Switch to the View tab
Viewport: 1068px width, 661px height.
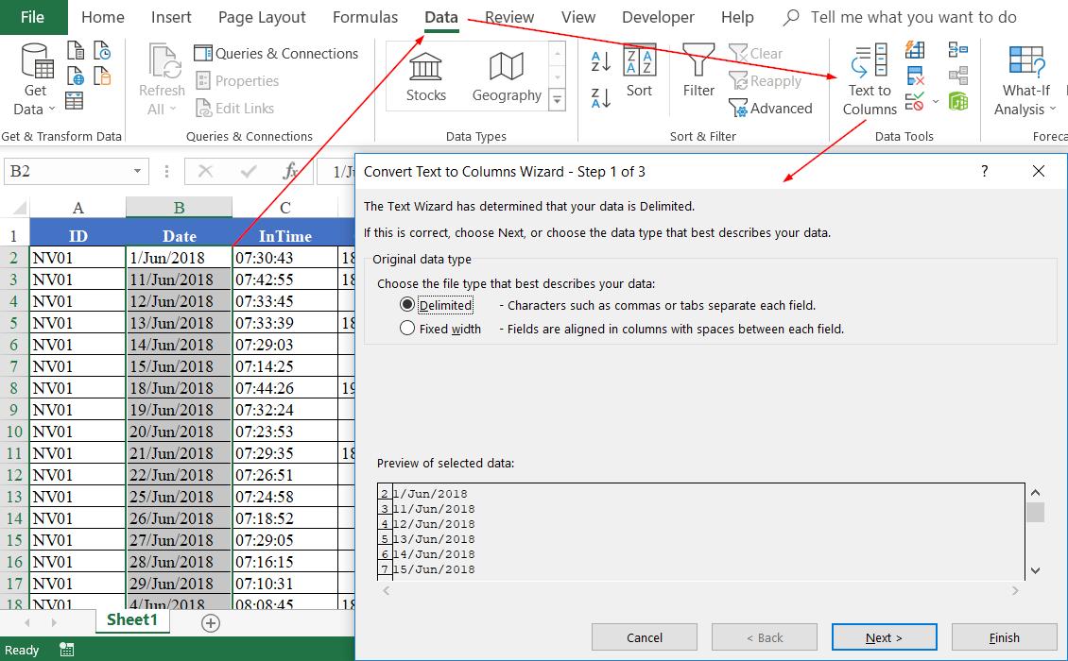pos(578,17)
